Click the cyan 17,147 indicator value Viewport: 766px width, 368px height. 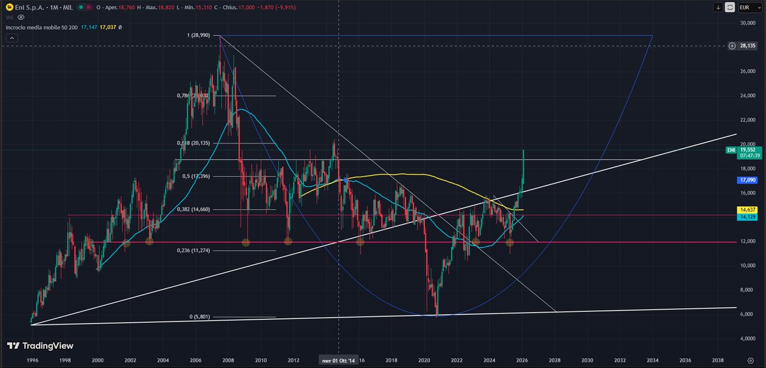point(89,27)
